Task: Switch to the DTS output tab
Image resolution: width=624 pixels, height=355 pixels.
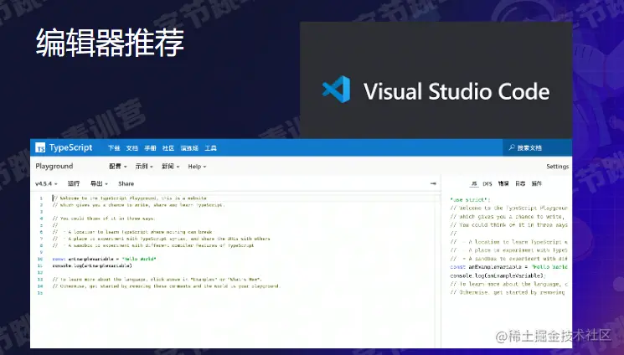Action: coord(487,183)
